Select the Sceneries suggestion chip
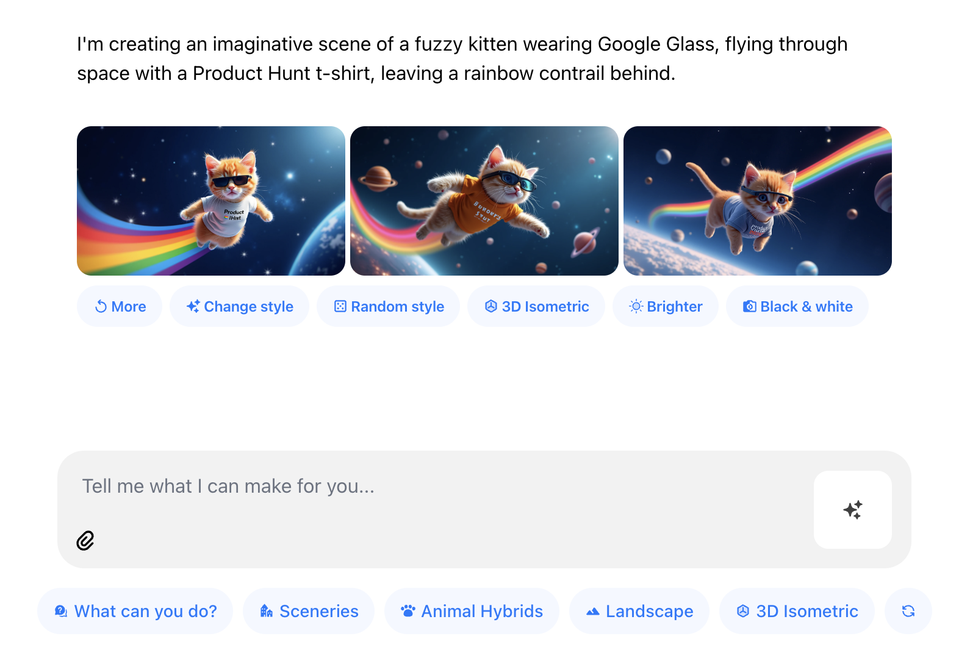 coord(309,611)
